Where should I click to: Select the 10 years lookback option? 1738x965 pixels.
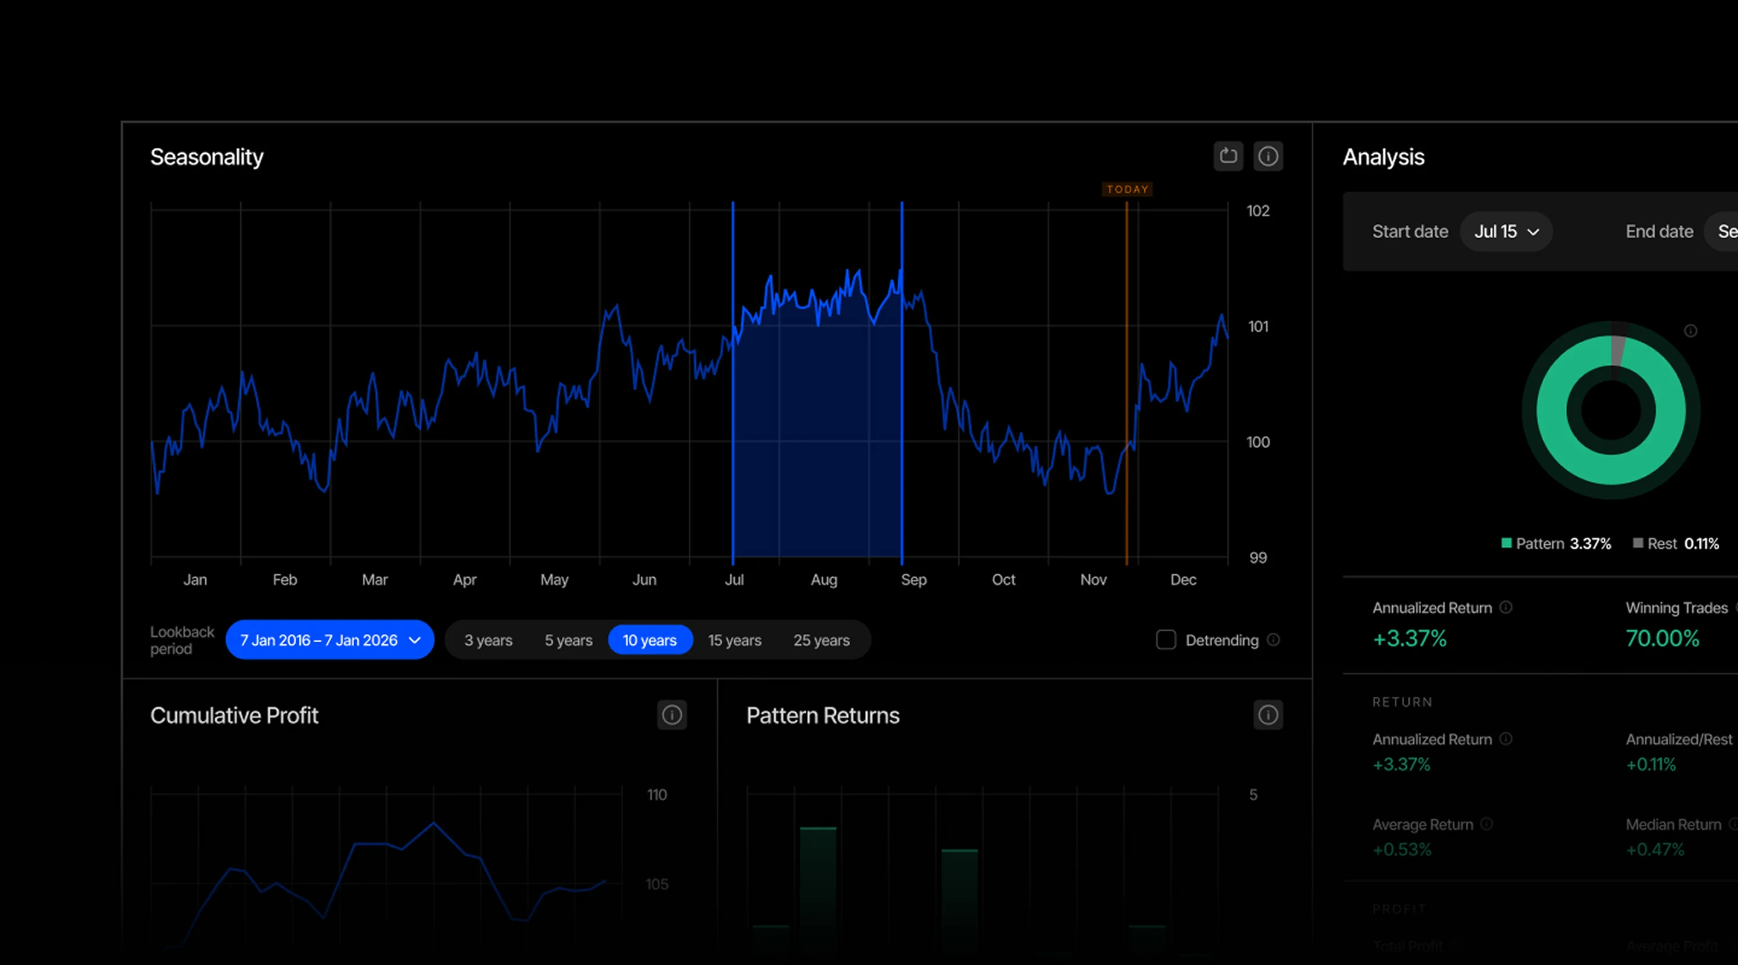650,639
